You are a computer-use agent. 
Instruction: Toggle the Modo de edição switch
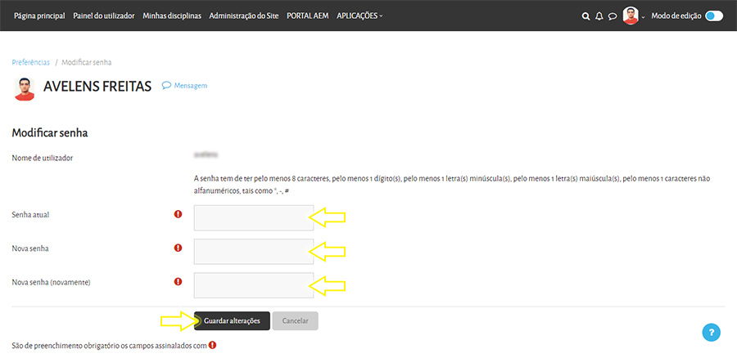coord(713,16)
